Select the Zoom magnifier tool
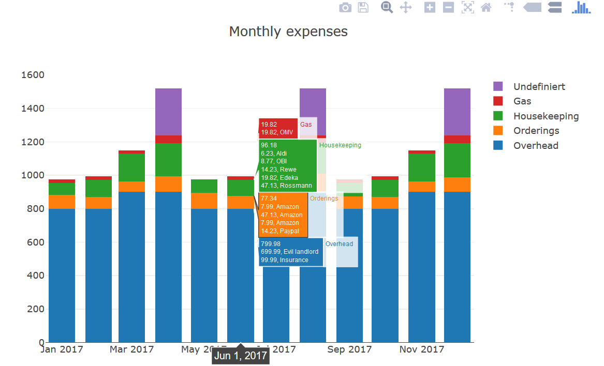 point(387,7)
